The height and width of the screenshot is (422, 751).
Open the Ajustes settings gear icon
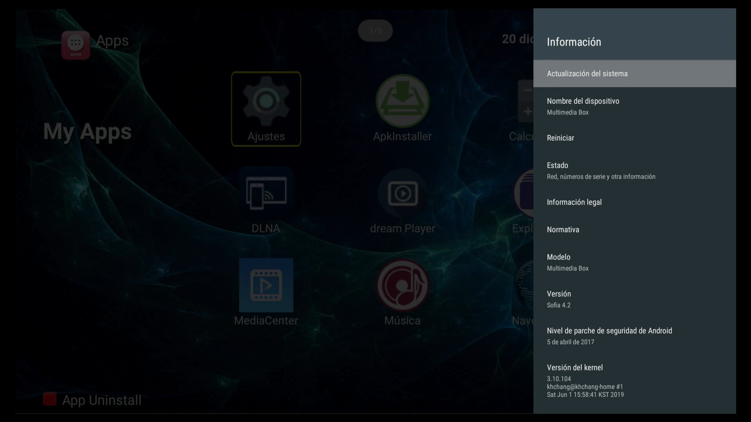coord(266,102)
